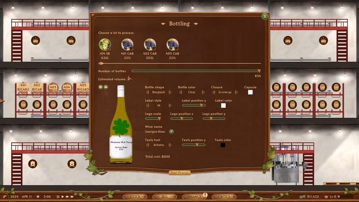359x202 pixels.
Task: Switch to previous bottle color before Clear
Action: coord(180,92)
